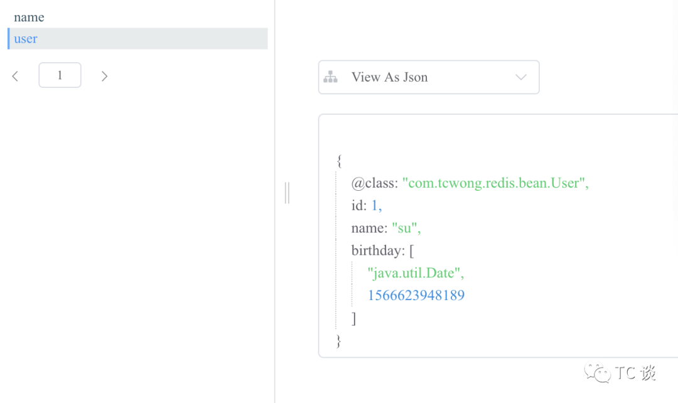Click the vertical panel splitter handle

(x=287, y=193)
